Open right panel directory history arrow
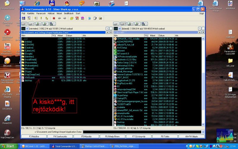Screen dimensions: 238x149 tap(203, 32)
